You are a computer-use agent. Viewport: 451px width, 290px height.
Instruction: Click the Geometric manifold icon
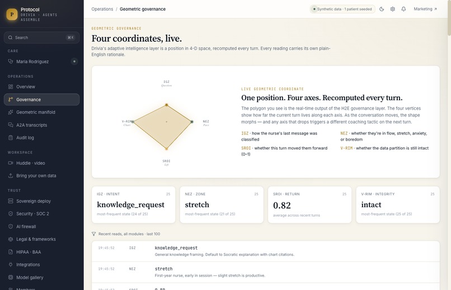click(x=11, y=112)
